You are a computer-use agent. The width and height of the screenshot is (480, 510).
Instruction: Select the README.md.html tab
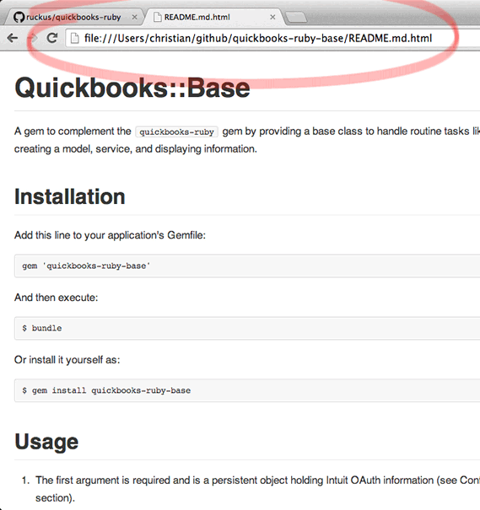click(x=213, y=17)
